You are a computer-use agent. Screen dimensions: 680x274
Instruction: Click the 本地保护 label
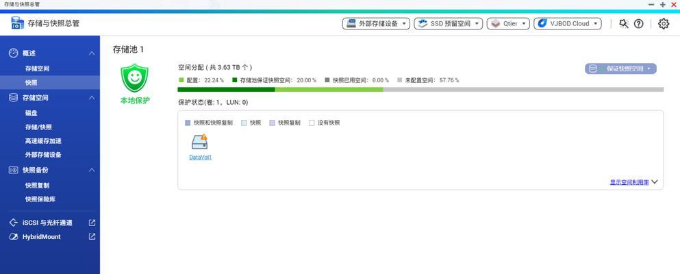point(135,101)
